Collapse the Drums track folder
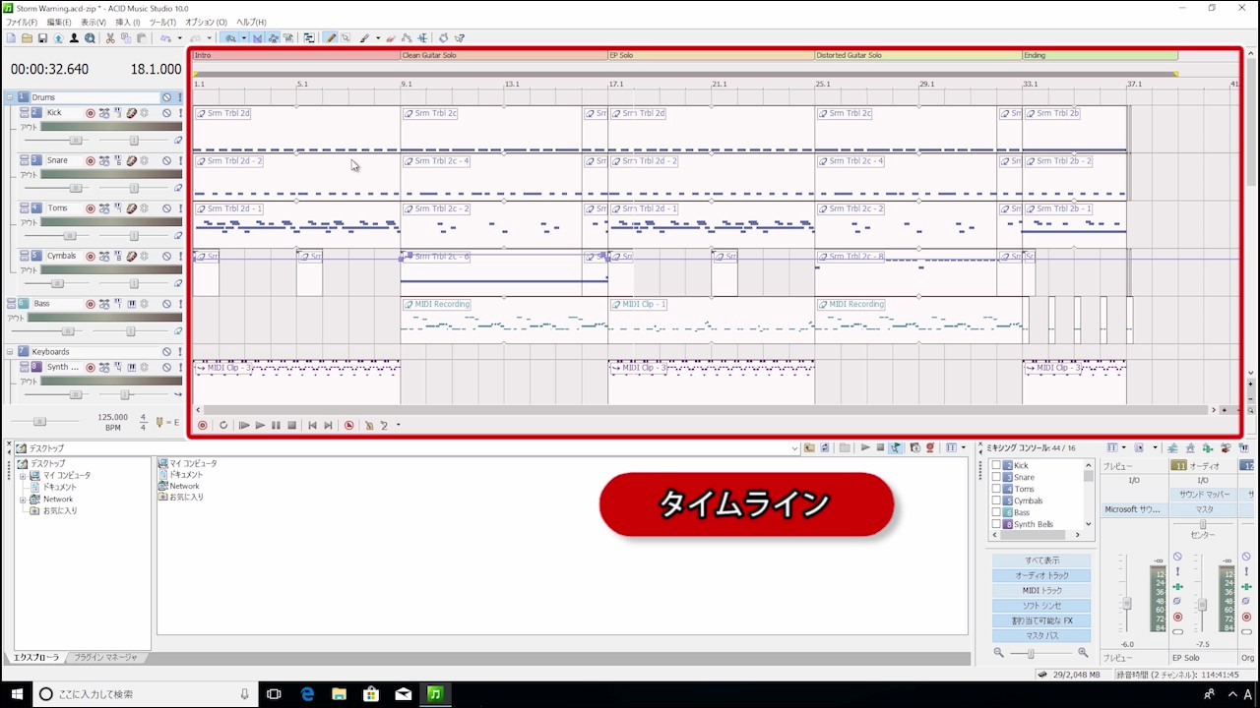 point(10,97)
